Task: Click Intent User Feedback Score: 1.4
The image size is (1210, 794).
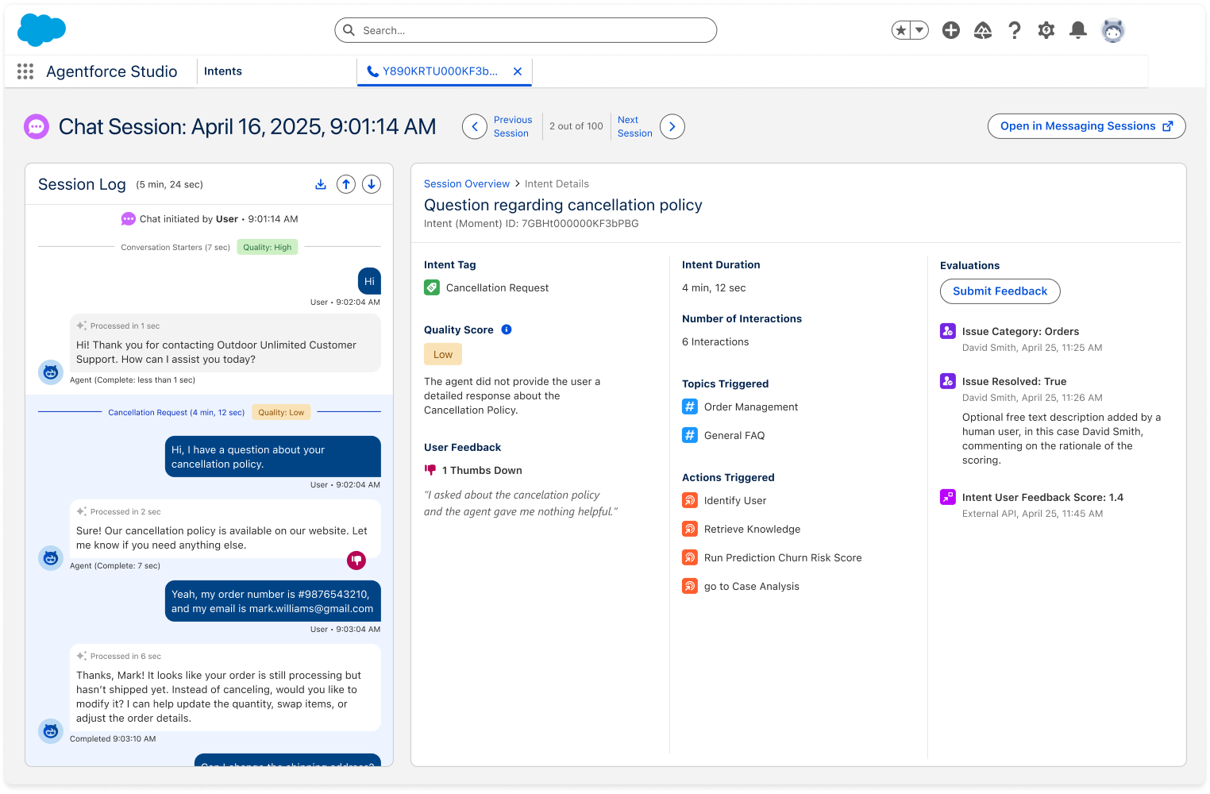Action: coord(1042,497)
